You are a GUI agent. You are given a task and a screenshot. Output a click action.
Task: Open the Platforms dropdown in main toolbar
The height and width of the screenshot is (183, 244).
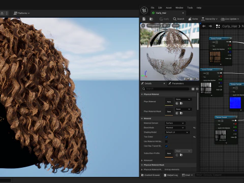click(22, 13)
